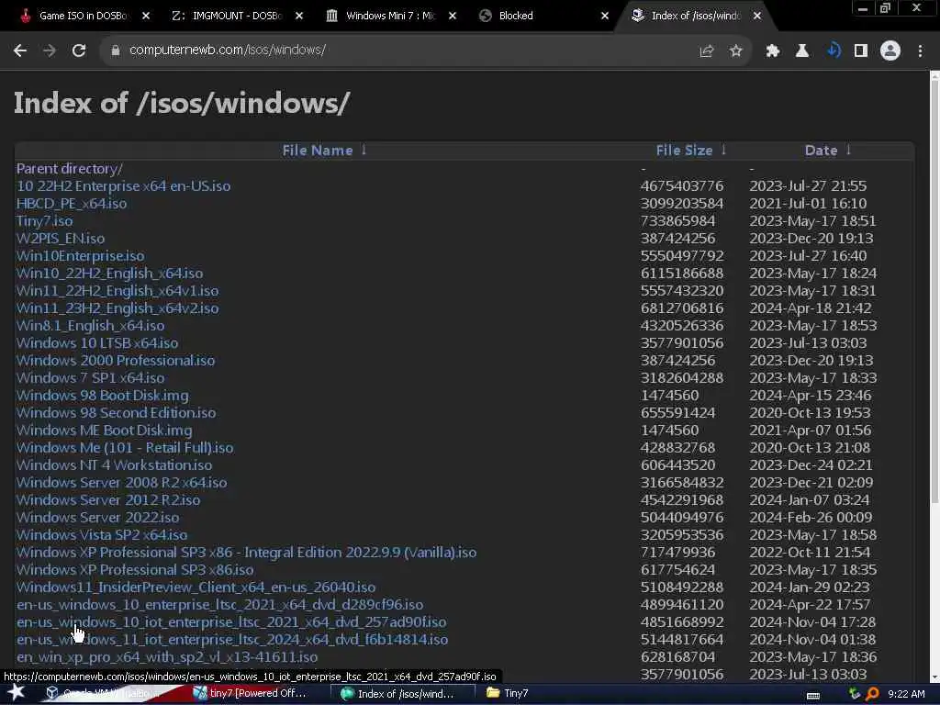Viewport: 940px width, 705px height.
Task: Download the Tiny7.iso file
Action: [44, 221]
